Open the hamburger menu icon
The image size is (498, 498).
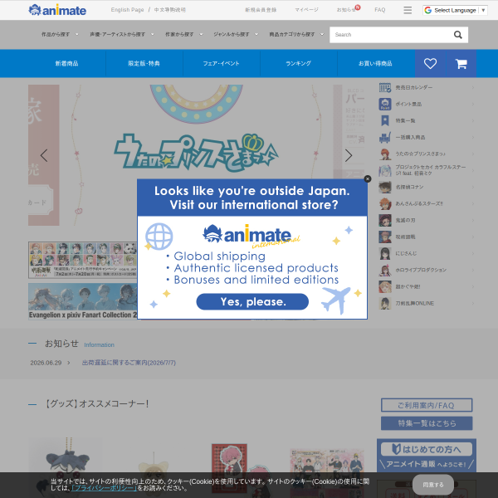coord(408,10)
